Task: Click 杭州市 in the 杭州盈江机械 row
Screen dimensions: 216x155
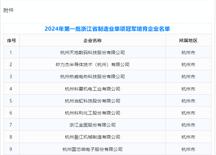Action: (188, 137)
